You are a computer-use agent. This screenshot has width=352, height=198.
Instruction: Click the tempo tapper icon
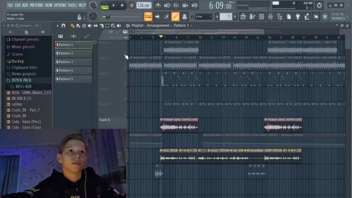pos(307,16)
